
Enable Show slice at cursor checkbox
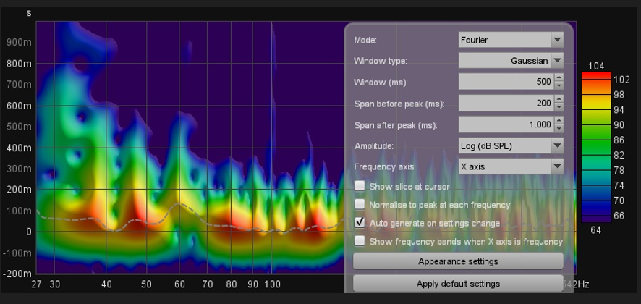[360, 187]
